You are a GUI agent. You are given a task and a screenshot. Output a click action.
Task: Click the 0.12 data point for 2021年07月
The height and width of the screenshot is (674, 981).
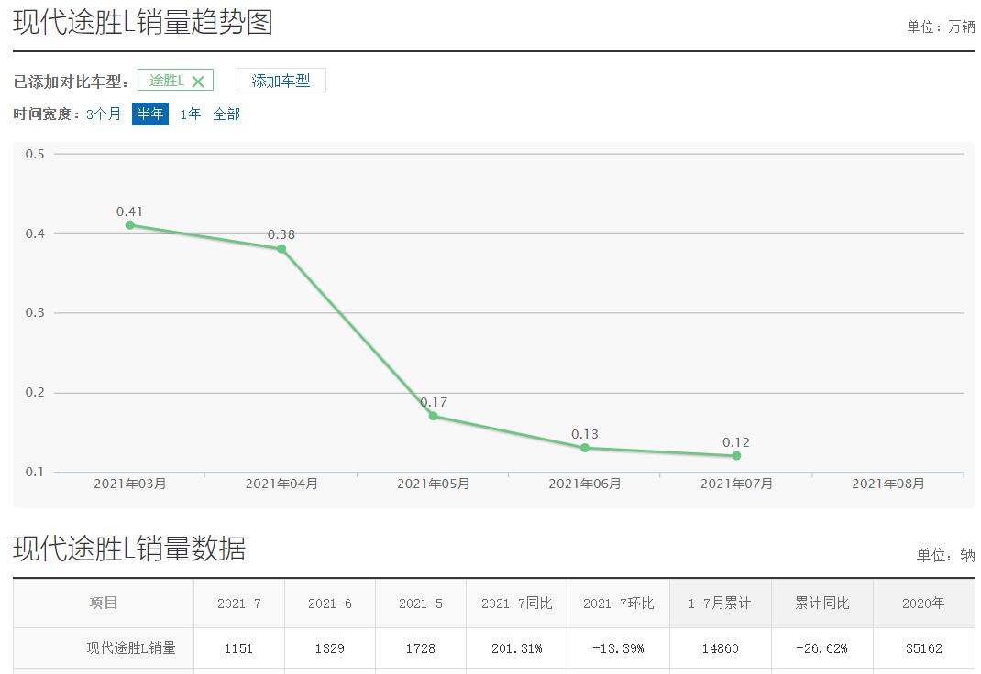(734, 455)
